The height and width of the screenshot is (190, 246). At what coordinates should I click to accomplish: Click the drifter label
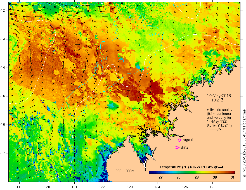coord(185,148)
